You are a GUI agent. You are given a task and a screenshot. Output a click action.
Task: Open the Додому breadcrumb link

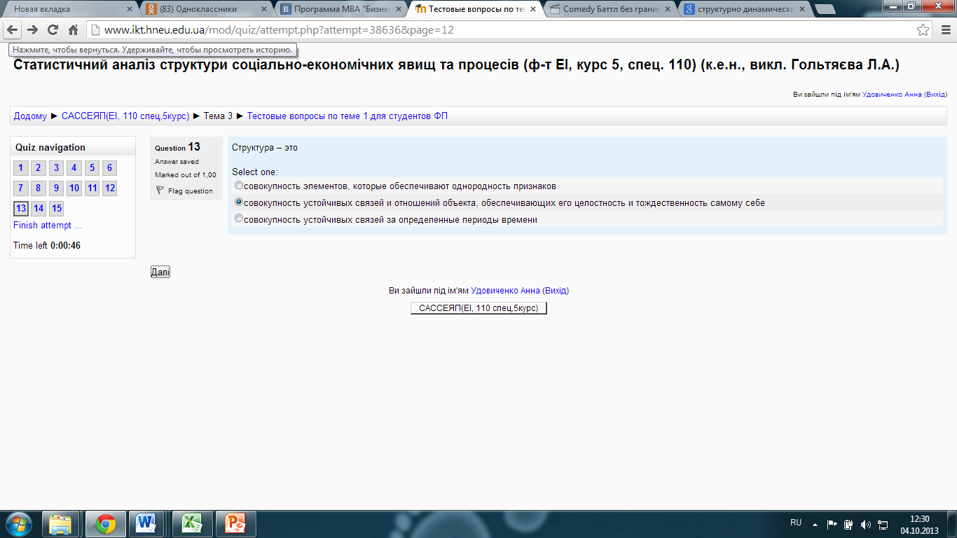point(30,116)
